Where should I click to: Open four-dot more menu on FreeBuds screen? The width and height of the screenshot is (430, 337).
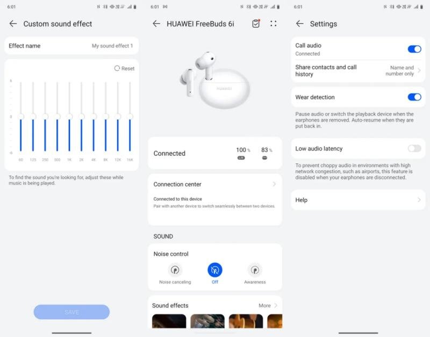pyautogui.click(x=273, y=24)
